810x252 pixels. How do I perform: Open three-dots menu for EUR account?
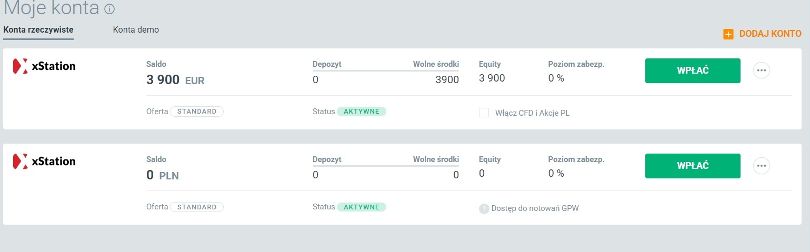(762, 70)
